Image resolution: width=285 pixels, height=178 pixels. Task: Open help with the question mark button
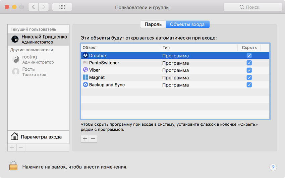[x=273, y=167]
